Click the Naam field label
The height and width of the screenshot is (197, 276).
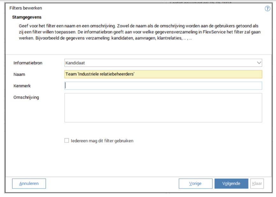click(19, 75)
